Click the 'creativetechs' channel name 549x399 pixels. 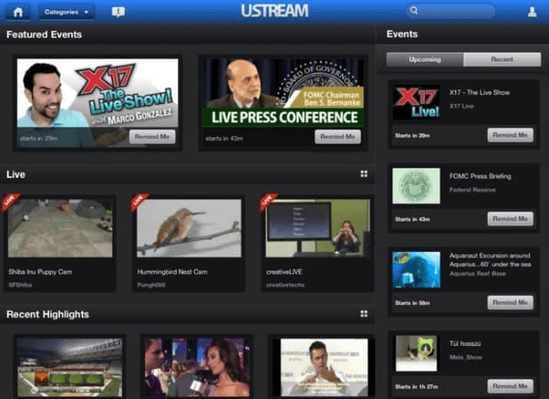pos(286,285)
